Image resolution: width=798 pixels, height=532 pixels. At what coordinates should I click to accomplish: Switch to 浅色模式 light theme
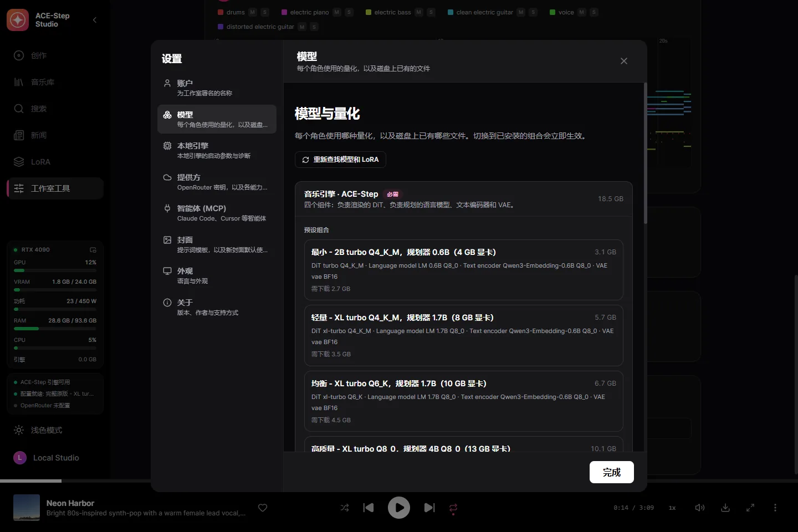point(55,430)
